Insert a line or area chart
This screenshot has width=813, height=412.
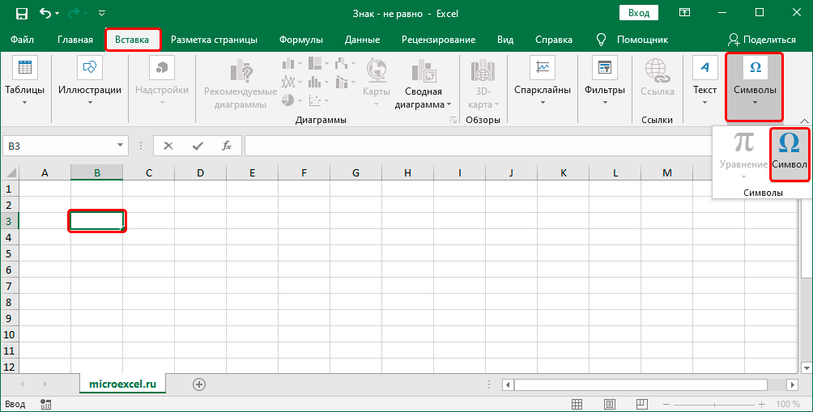point(292,82)
